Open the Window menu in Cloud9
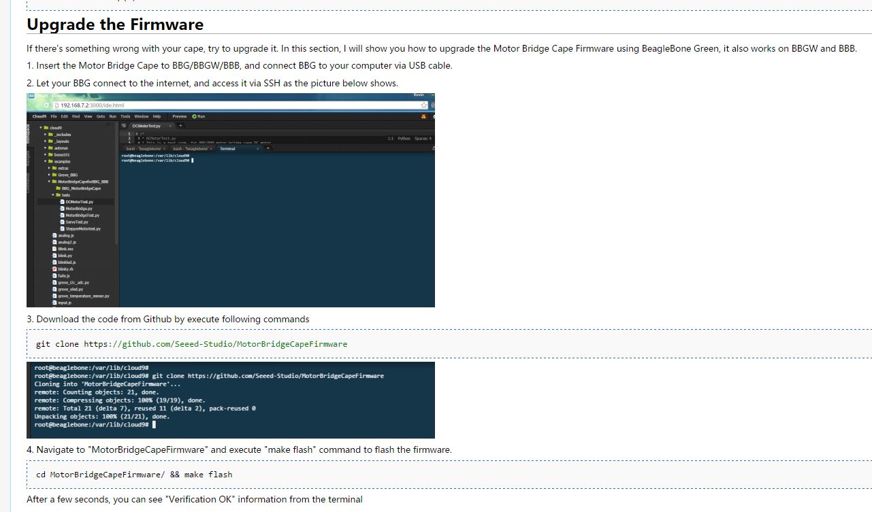 pyautogui.click(x=142, y=116)
